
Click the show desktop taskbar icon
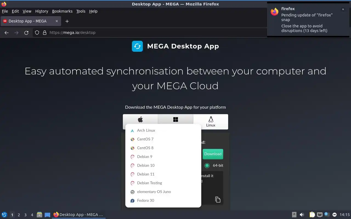[47, 215]
